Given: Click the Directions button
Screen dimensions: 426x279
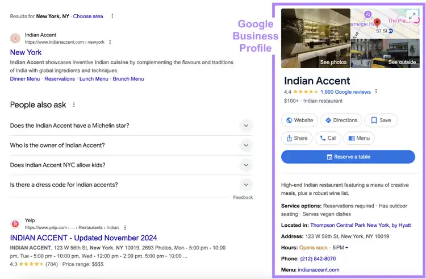Looking at the screenshot, I should [x=341, y=120].
